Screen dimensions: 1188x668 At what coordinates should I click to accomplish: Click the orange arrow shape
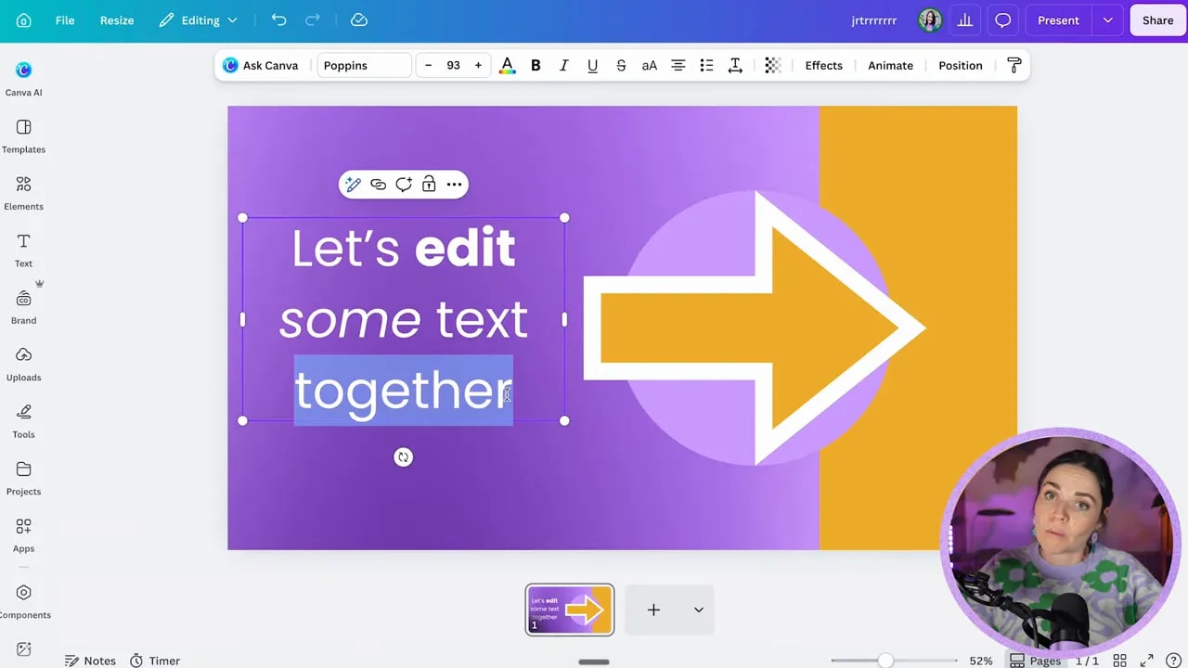[x=754, y=328]
